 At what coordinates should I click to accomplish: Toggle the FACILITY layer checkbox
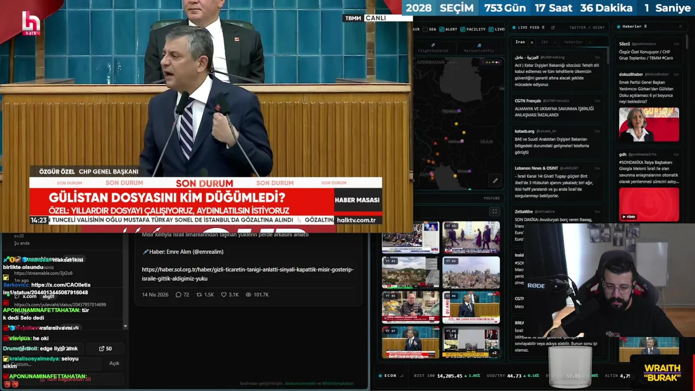click(463, 29)
